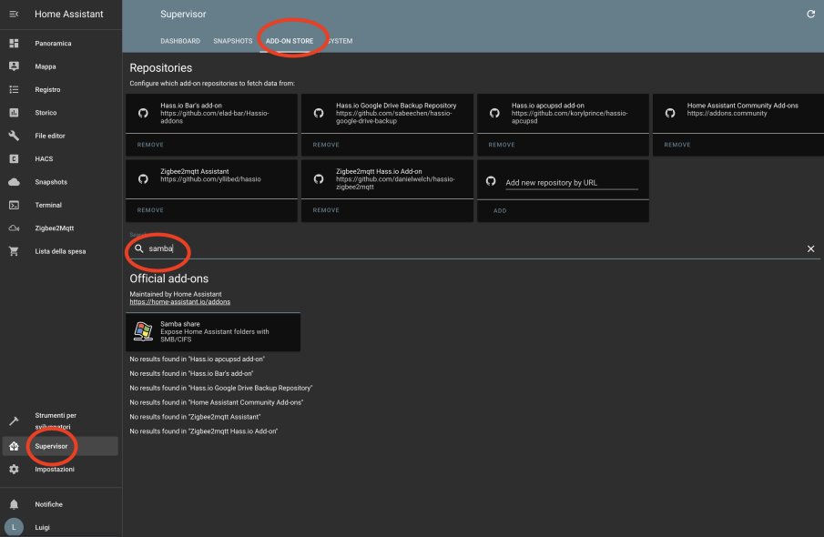Click the Home Assistant sidebar title
824x537 pixels.
(x=69, y=15)
